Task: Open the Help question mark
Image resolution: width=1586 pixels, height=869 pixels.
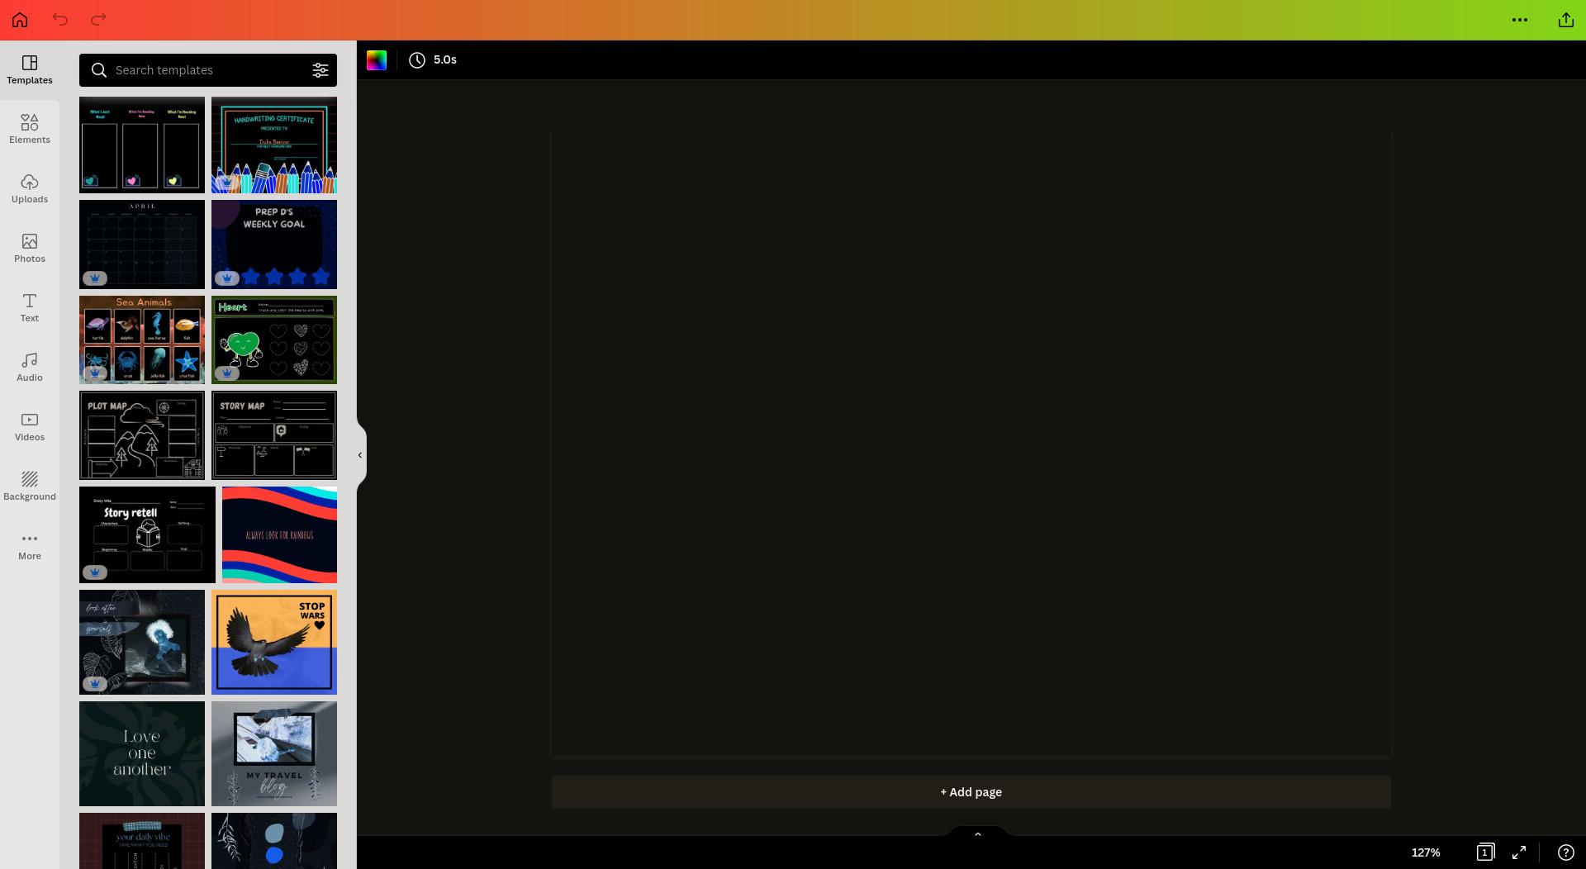Action: tap(1565, 852)
